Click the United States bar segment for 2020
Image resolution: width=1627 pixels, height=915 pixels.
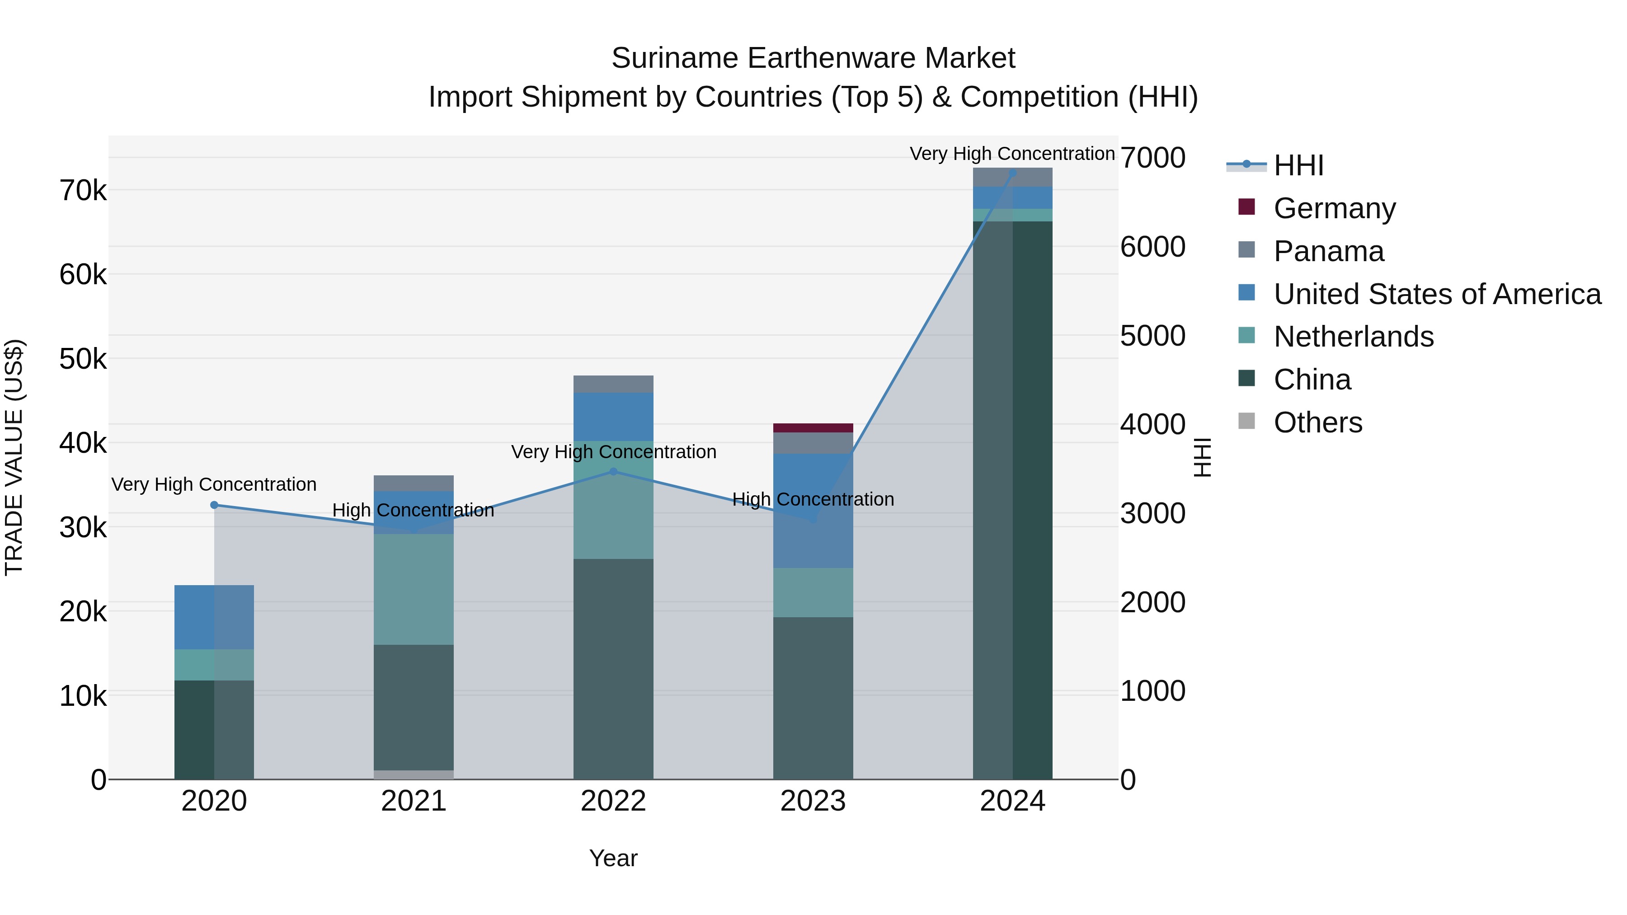(214, 618)
